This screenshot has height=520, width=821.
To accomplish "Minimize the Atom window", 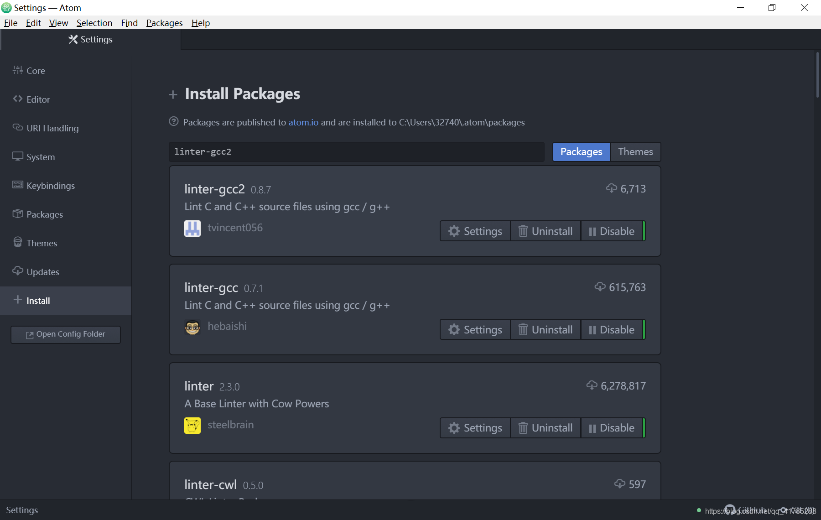I will tap(740, 8).
